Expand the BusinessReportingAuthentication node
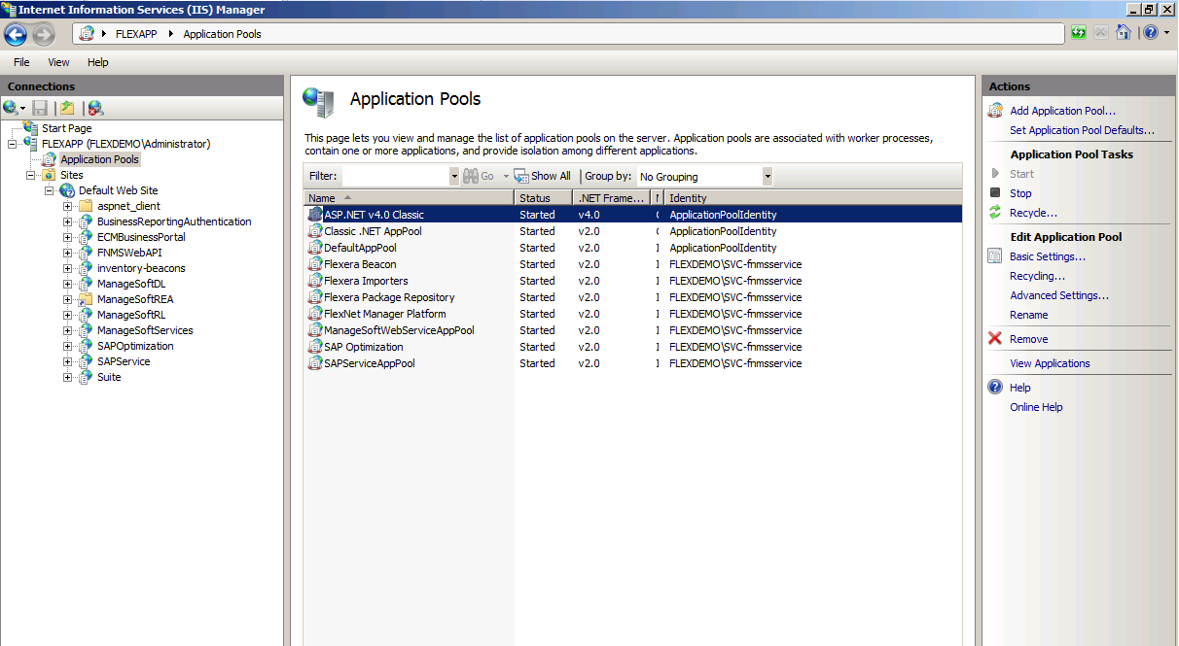 68,221
